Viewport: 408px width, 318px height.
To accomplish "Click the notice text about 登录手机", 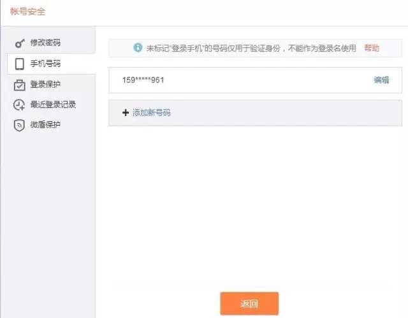I will [251, 48].
